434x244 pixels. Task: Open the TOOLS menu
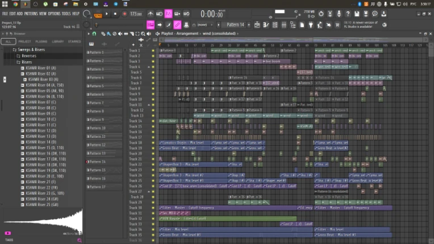click(66, 14)
